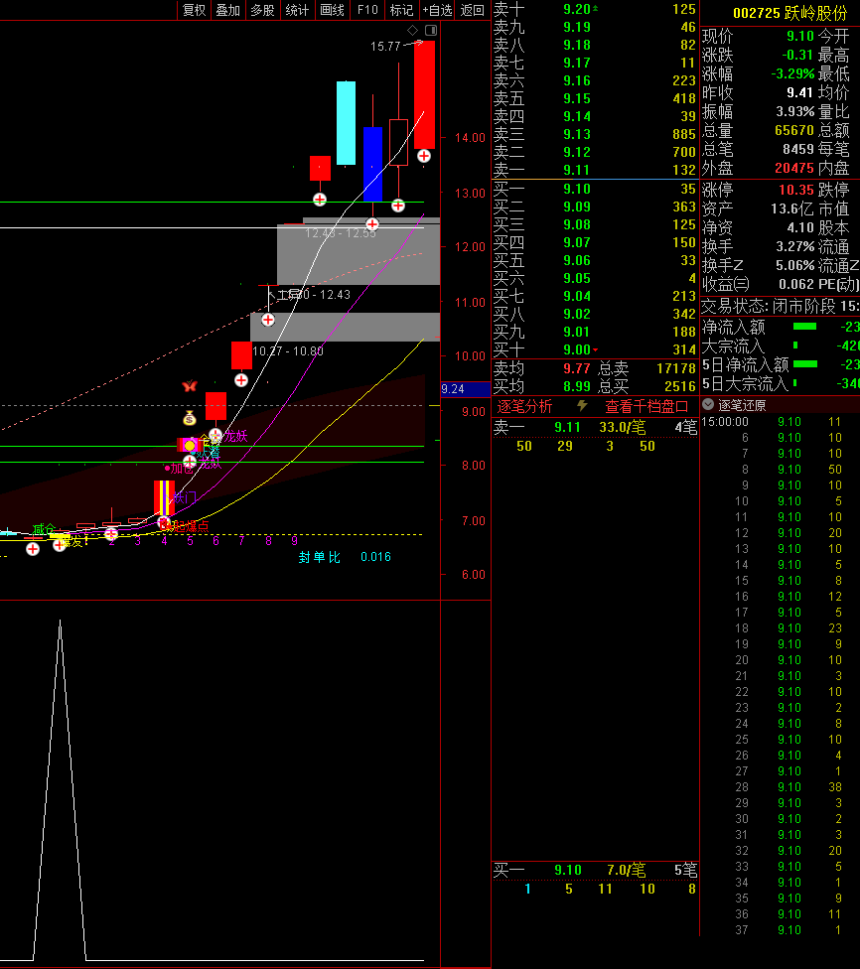Screen dimensions: 860x969
Task: Click the white spike in lower indicator panel
Action: (x=60, y=789)
